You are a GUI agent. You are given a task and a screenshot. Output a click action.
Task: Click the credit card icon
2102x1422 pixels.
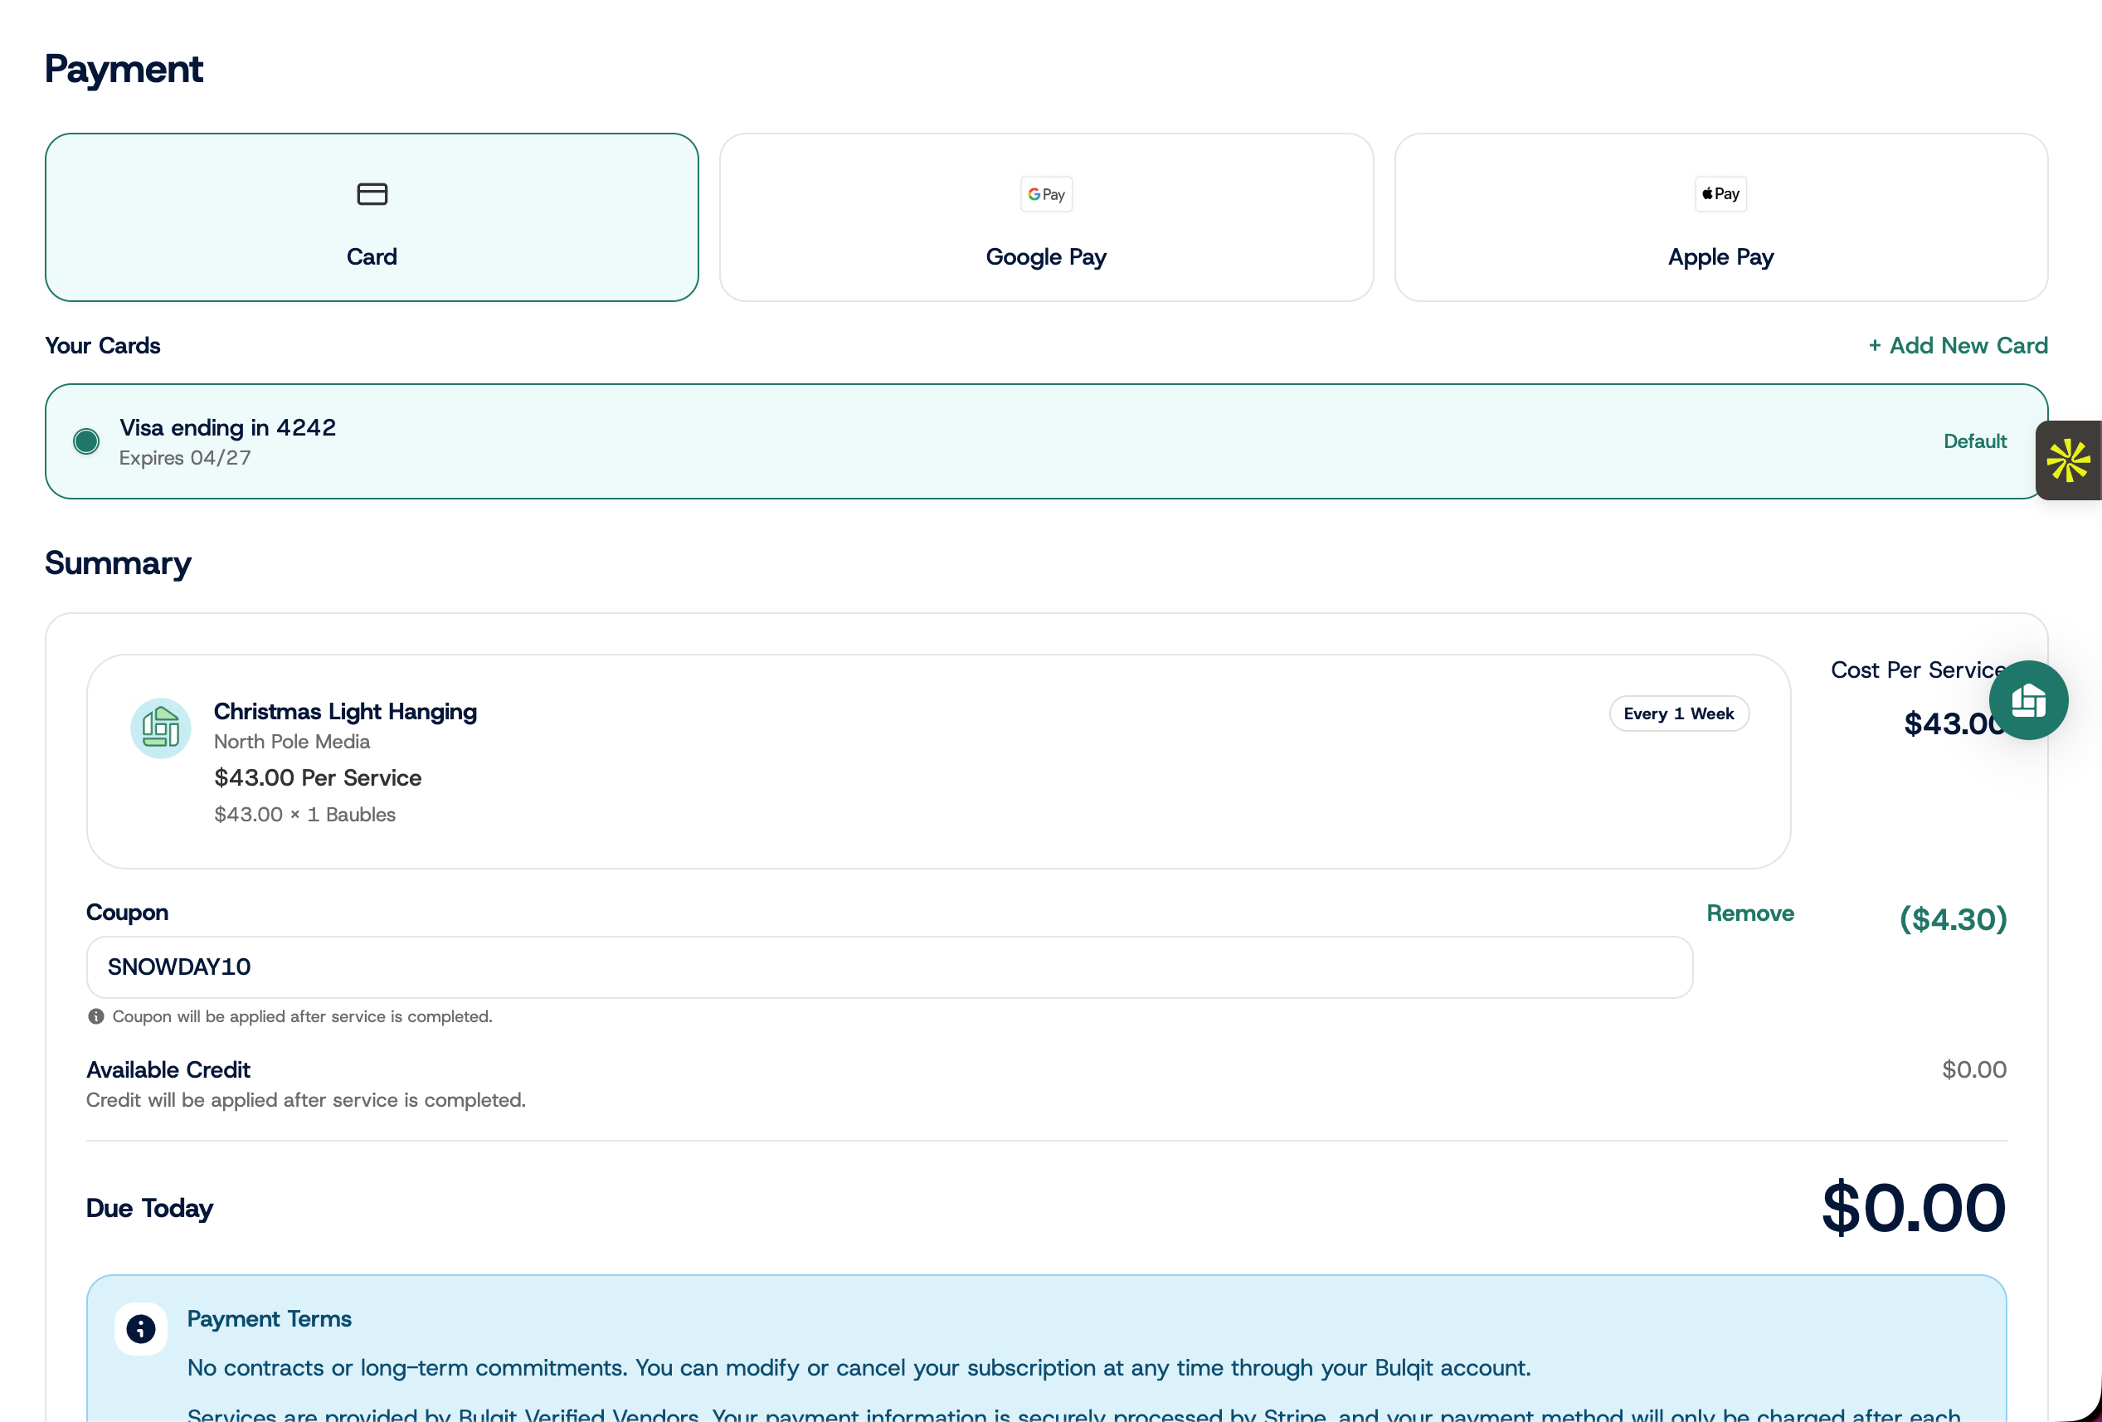pos(372,193)
